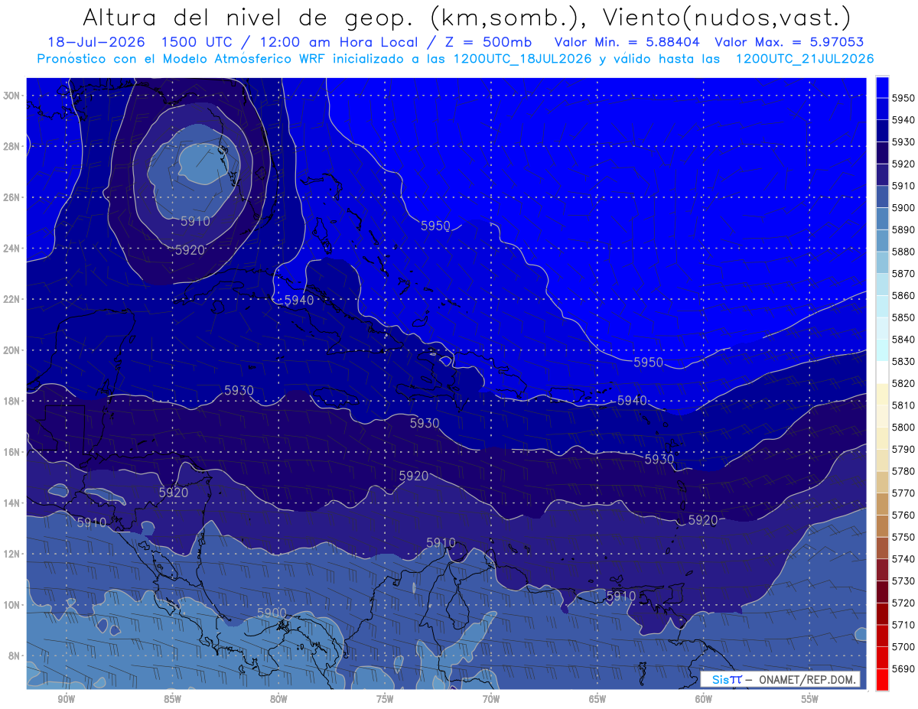Click the date text '18-Jul-2026'

pos(97,42)
